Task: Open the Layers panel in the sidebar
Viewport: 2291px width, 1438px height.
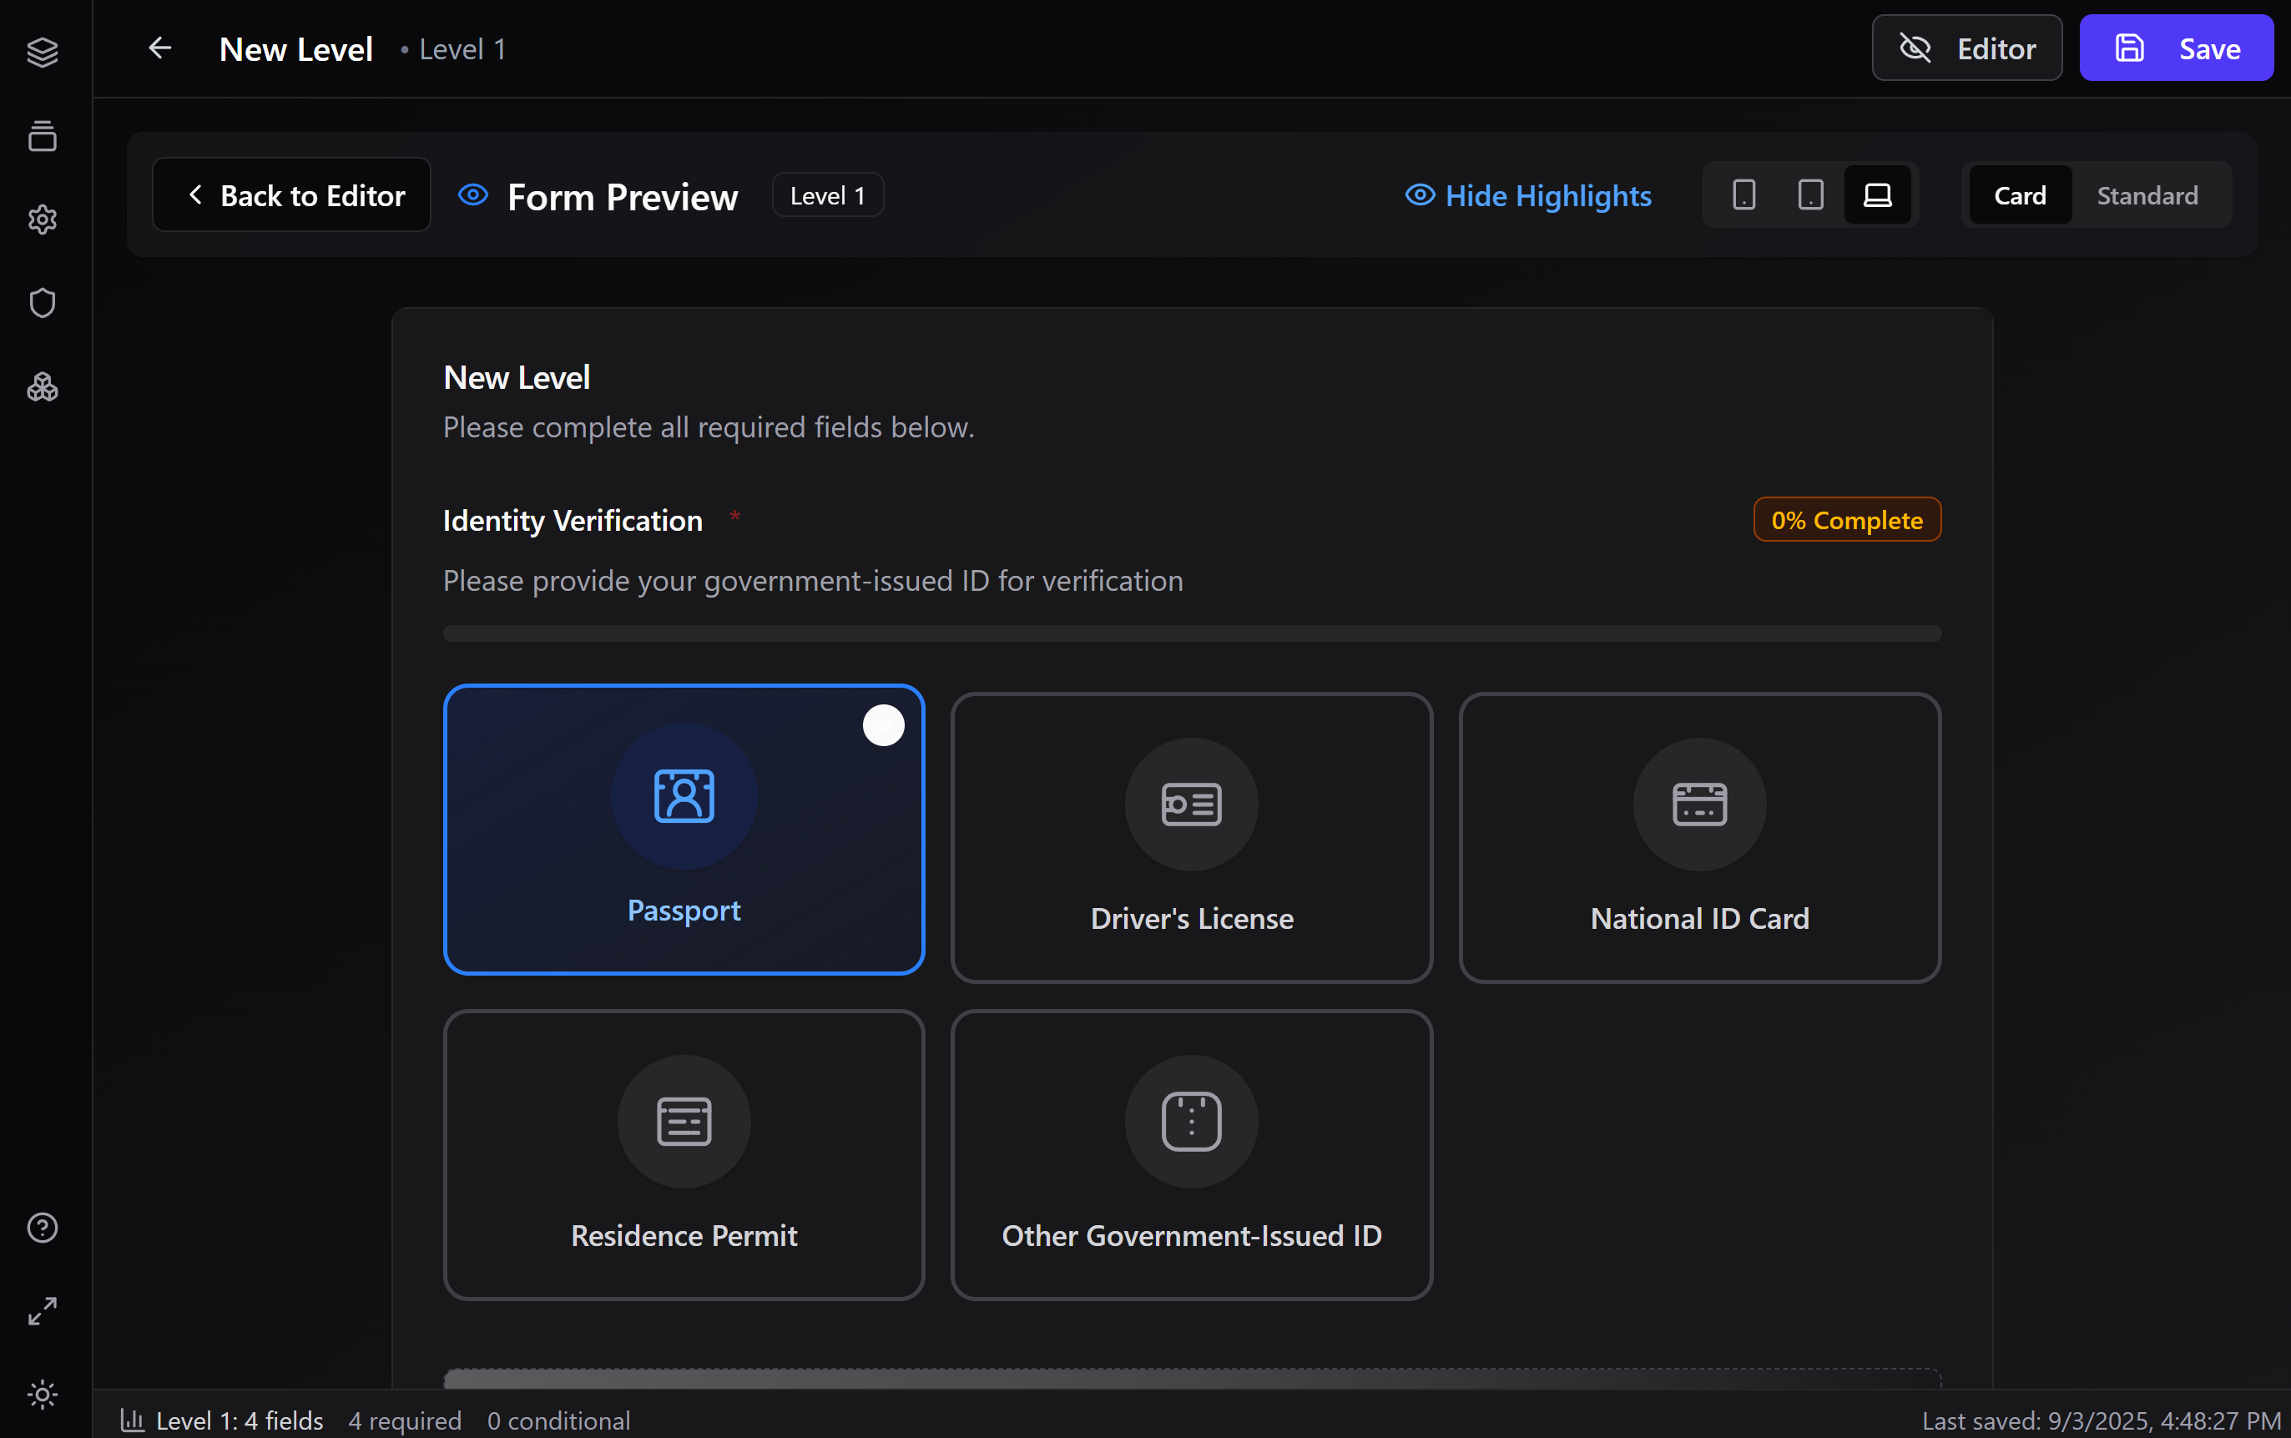Action: click(x=43, y=53)
